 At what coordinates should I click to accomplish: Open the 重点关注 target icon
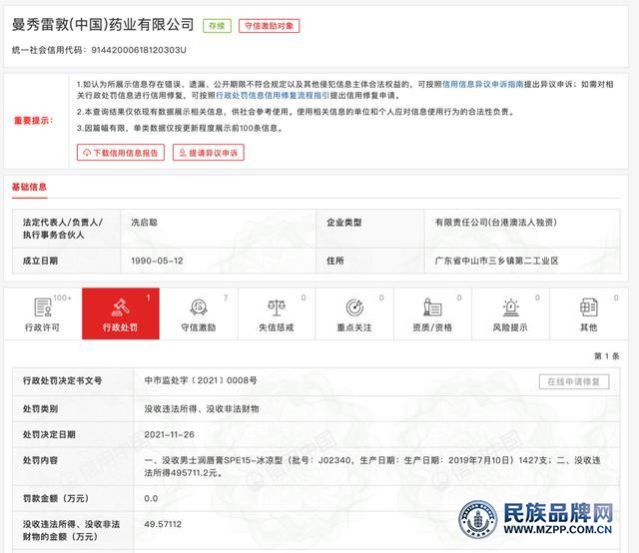[353, 307]
